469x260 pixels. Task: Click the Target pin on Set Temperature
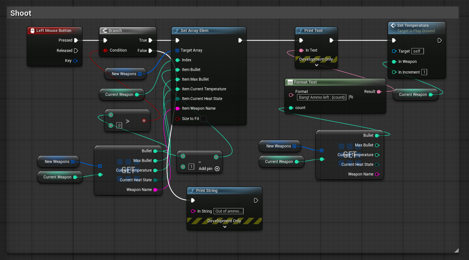394,51
